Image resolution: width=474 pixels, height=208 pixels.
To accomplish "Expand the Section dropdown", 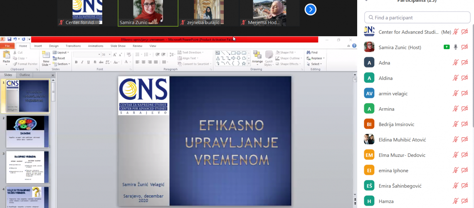I will [62, 64].
